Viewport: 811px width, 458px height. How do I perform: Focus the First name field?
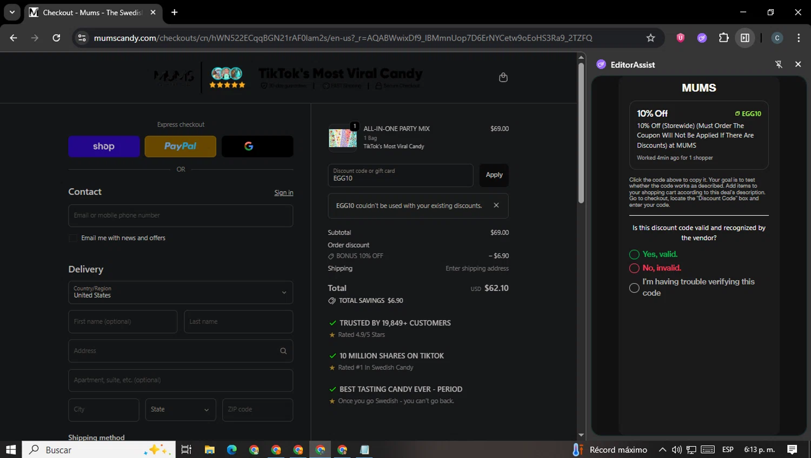[123, 322]
